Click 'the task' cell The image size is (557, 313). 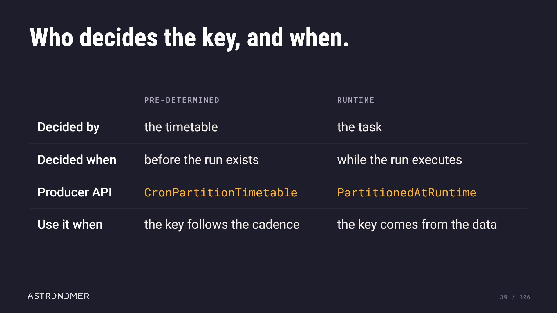tap(359, 127)
